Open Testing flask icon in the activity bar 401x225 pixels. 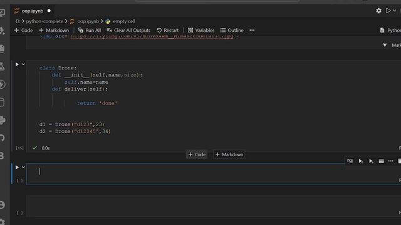[x=2, y=66]
